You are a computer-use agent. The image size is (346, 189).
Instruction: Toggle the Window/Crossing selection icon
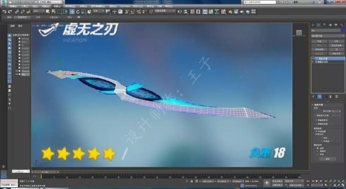tap(66, 12)
